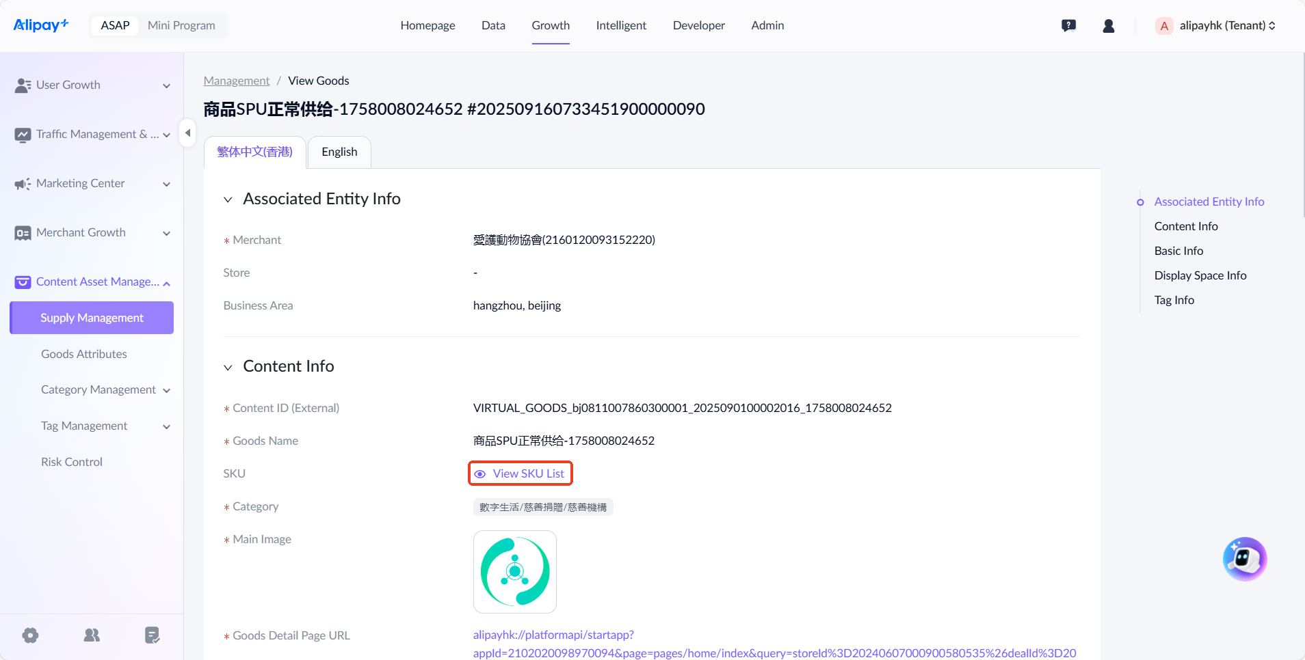Collapse the left sidebar with arrow handle
Screen dimensions: 1305x660
click(x=187, y=133)
